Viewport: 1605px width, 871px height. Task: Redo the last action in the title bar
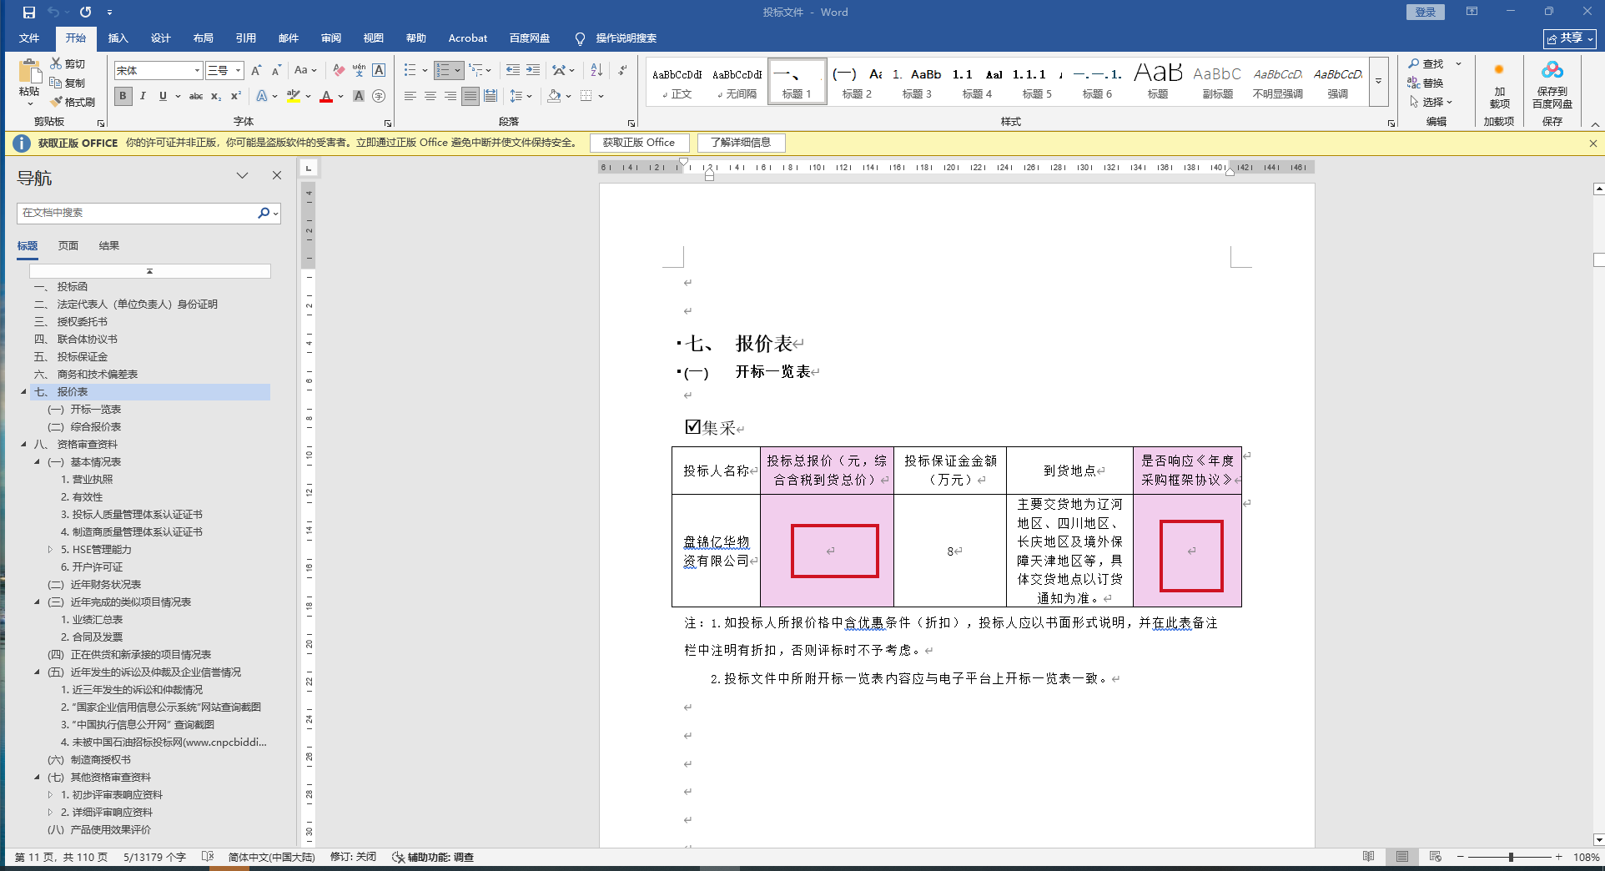click(86, 13)
